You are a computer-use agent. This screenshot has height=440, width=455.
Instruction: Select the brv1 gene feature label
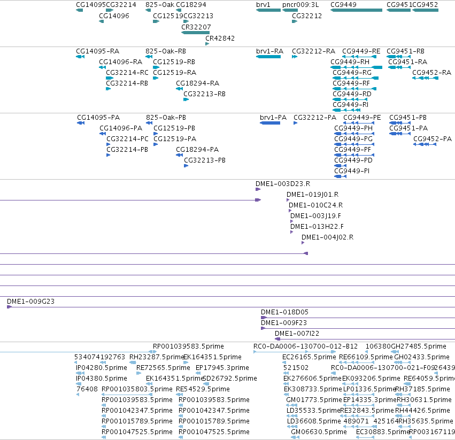coord(263,5)
